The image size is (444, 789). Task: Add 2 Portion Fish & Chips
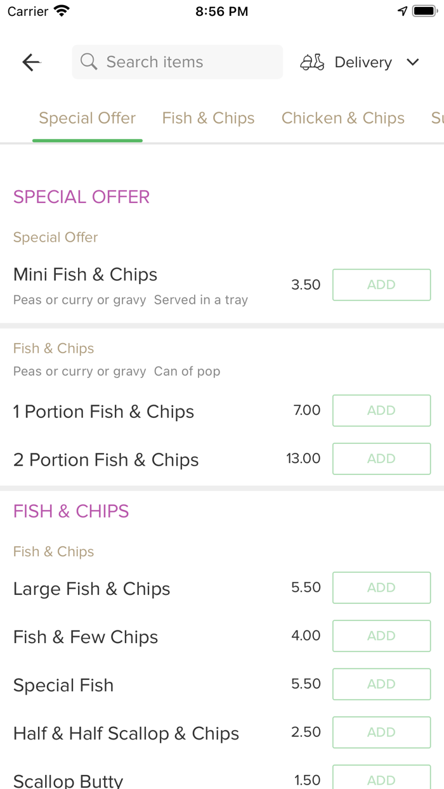click(381, 459)
